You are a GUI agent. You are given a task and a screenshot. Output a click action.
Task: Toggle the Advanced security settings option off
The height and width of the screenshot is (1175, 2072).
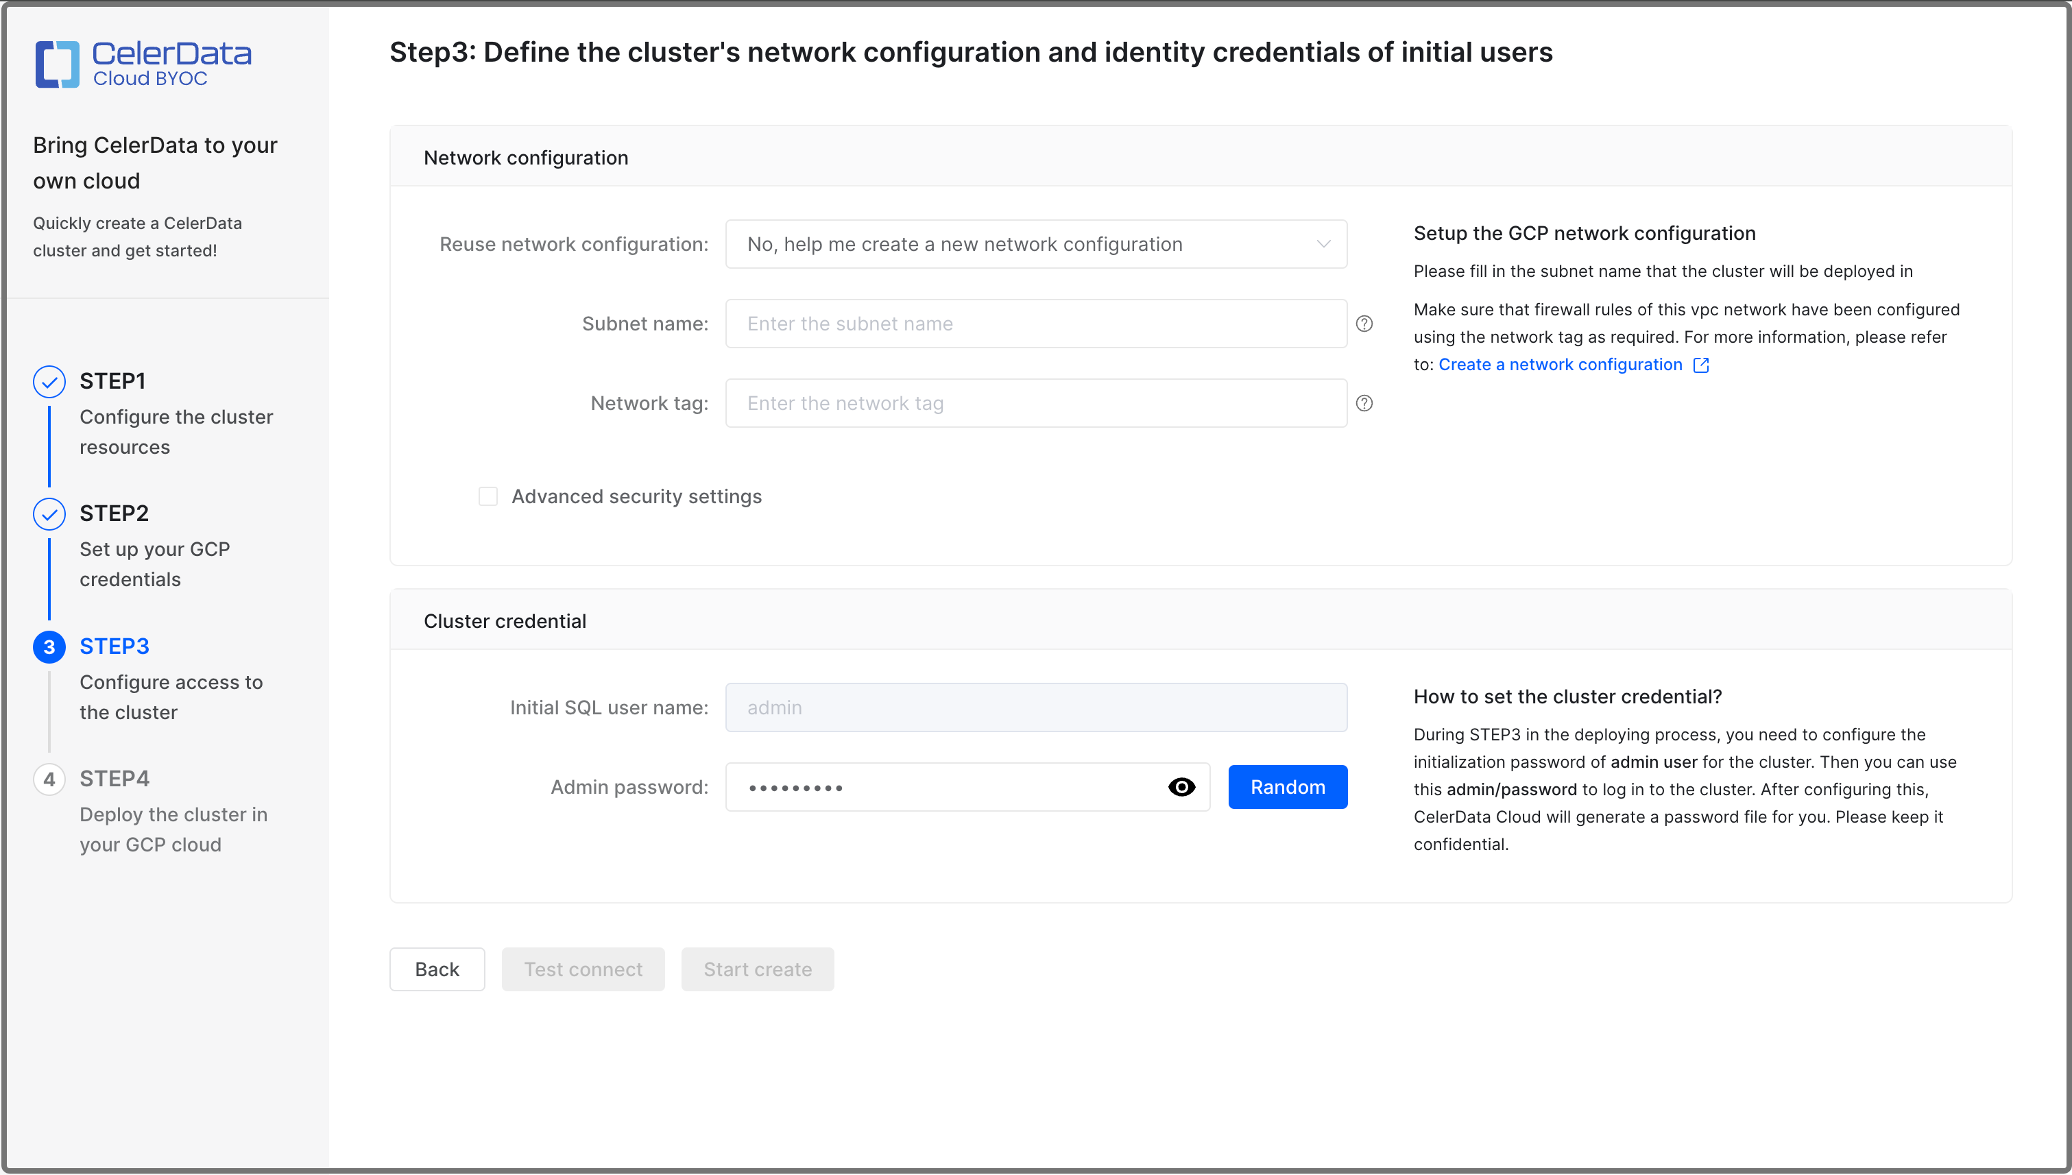pyautogui.click(x=488, y=496)
